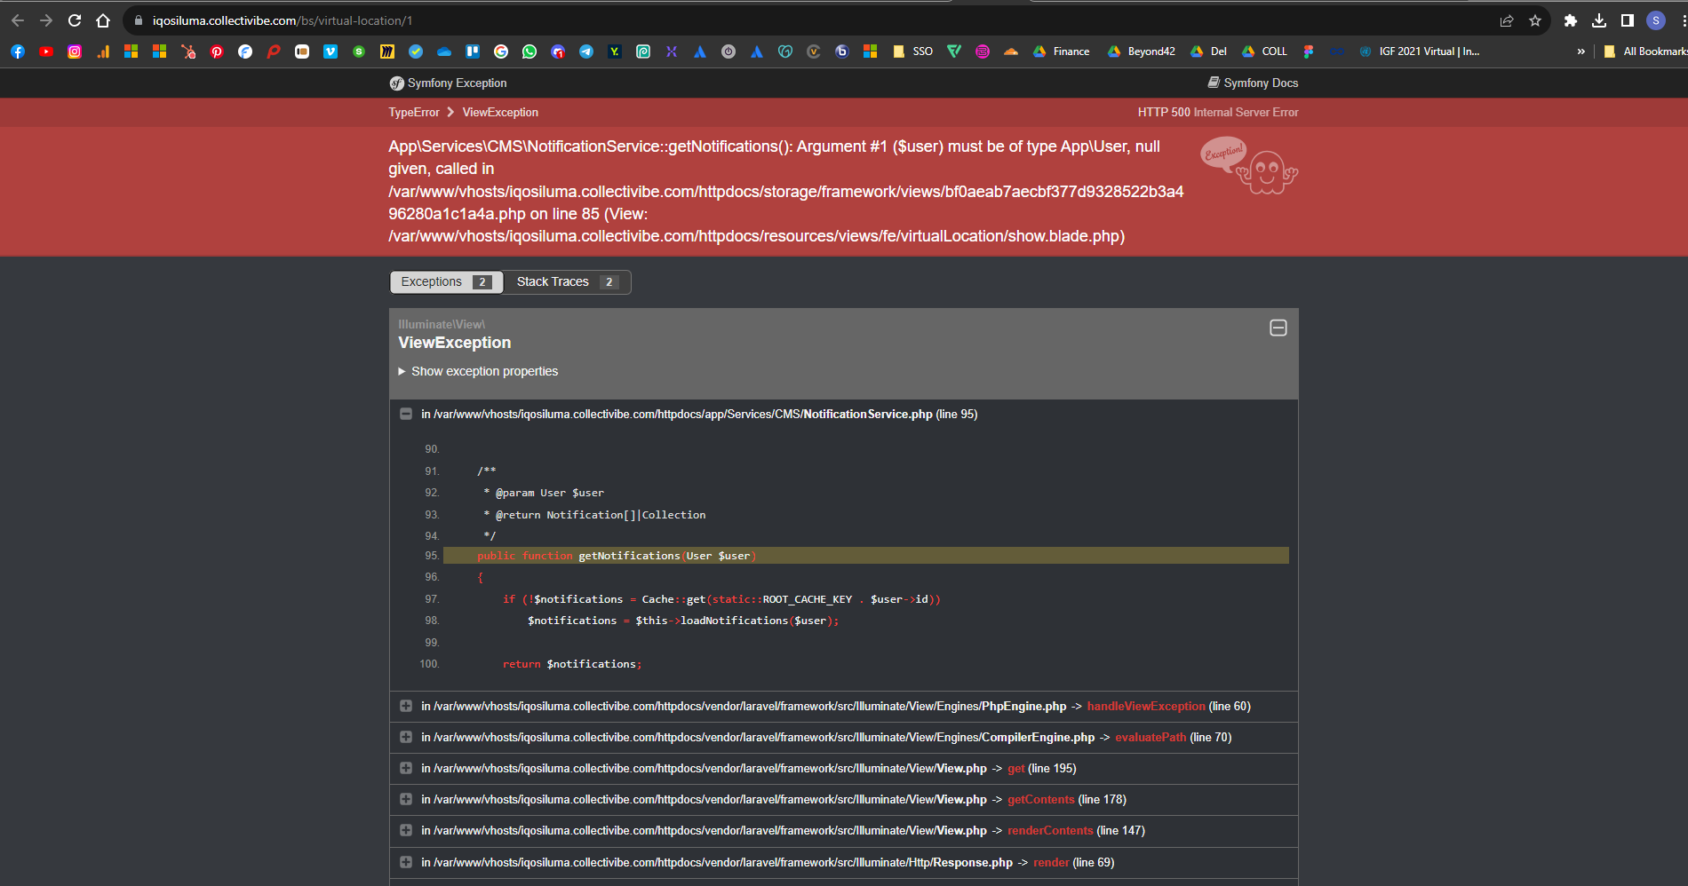The width and height of the screenshot is (1688, 886).
Task: Jump to the TypeError breadcrumb
Action: tap(414, 113)
